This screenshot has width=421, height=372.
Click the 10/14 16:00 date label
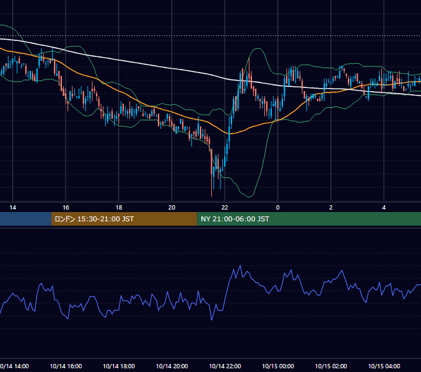[66, 366]
